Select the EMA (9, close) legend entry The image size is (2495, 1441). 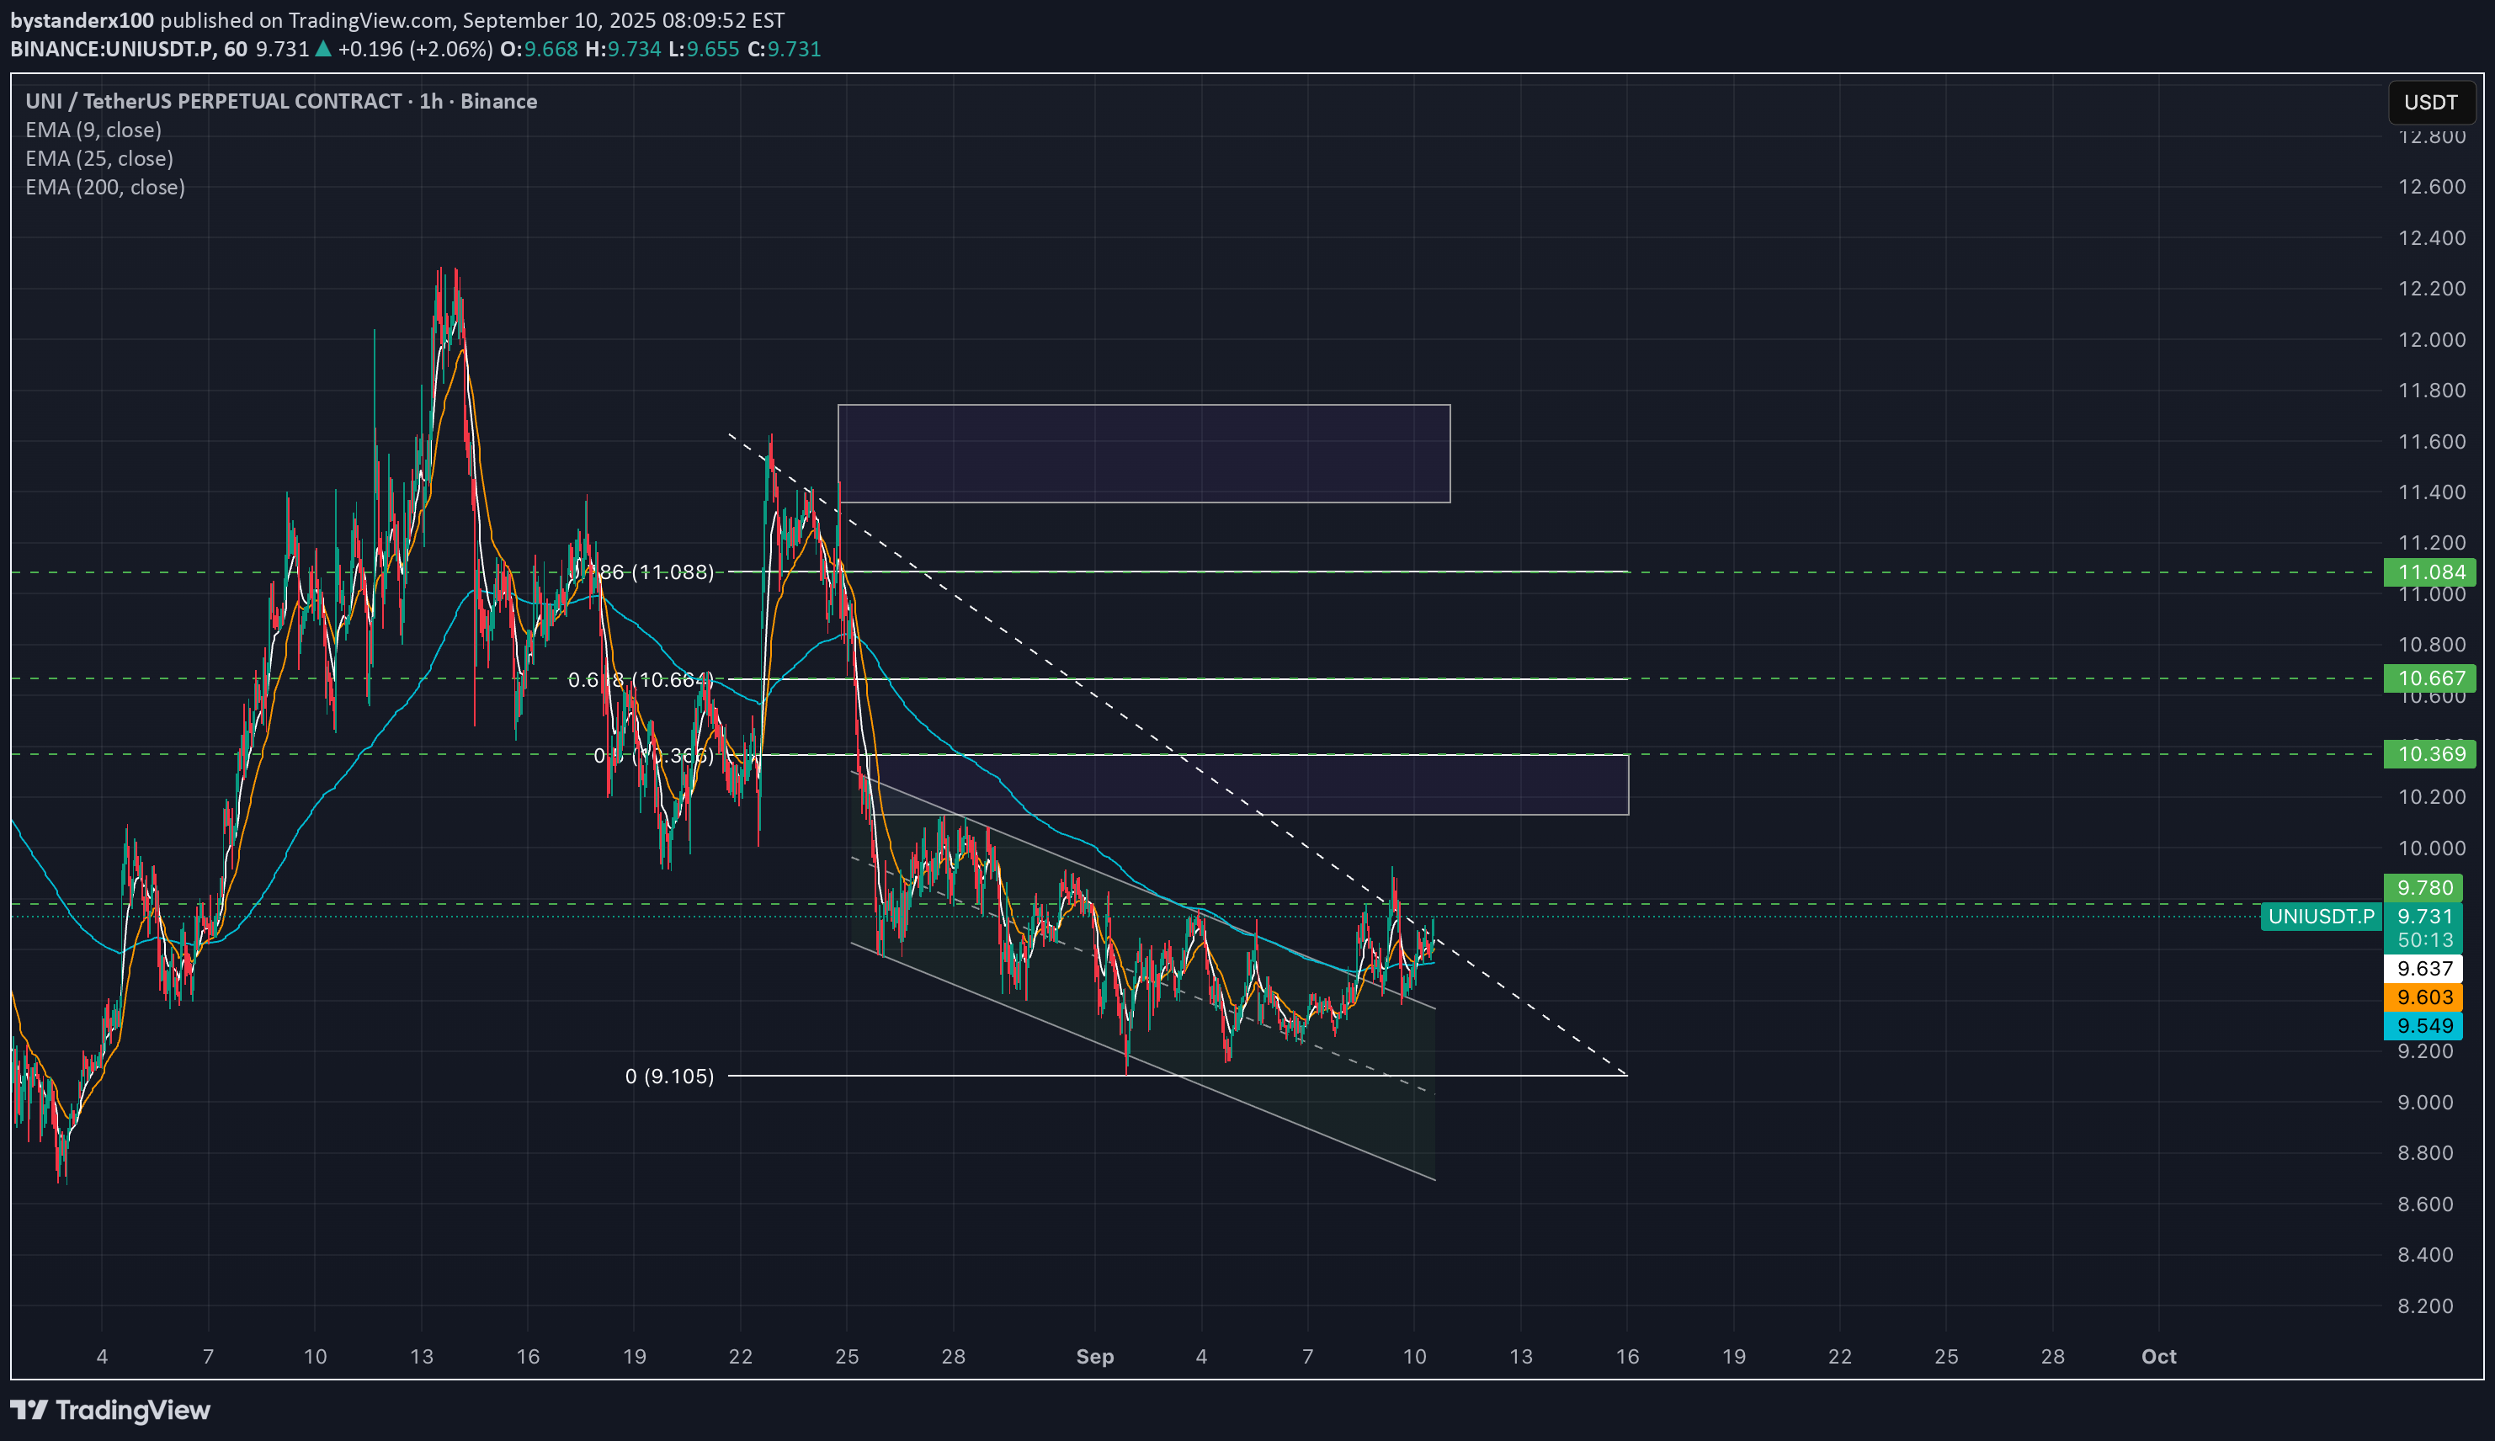click(x=93, y=130)
